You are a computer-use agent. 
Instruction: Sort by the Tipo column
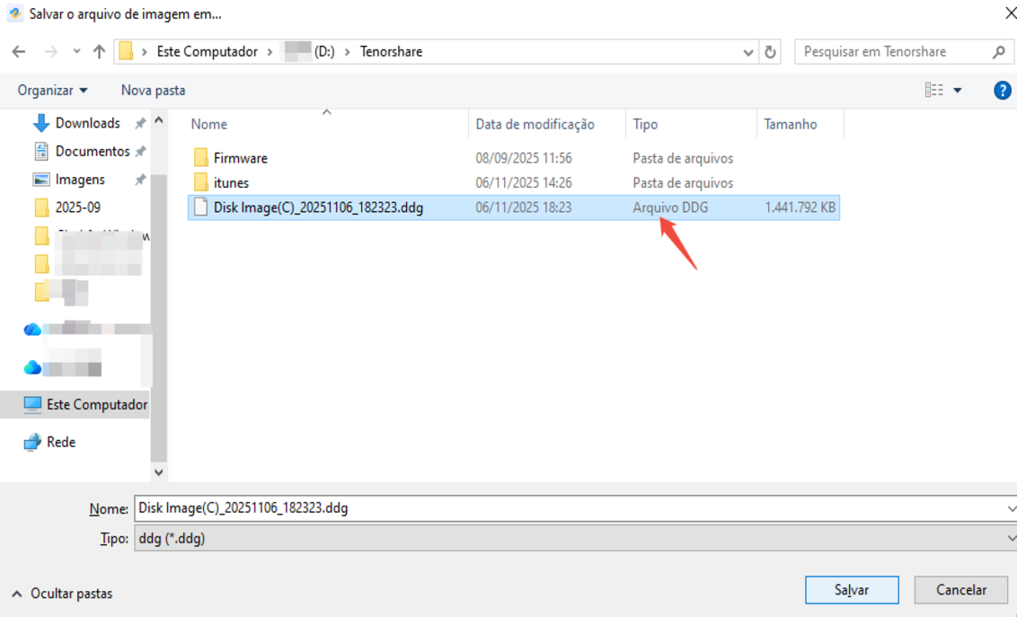click(x=645, y=125)
